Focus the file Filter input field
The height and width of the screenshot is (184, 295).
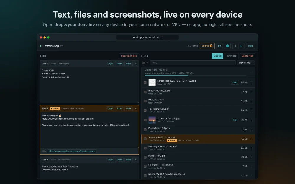point(193,63)
